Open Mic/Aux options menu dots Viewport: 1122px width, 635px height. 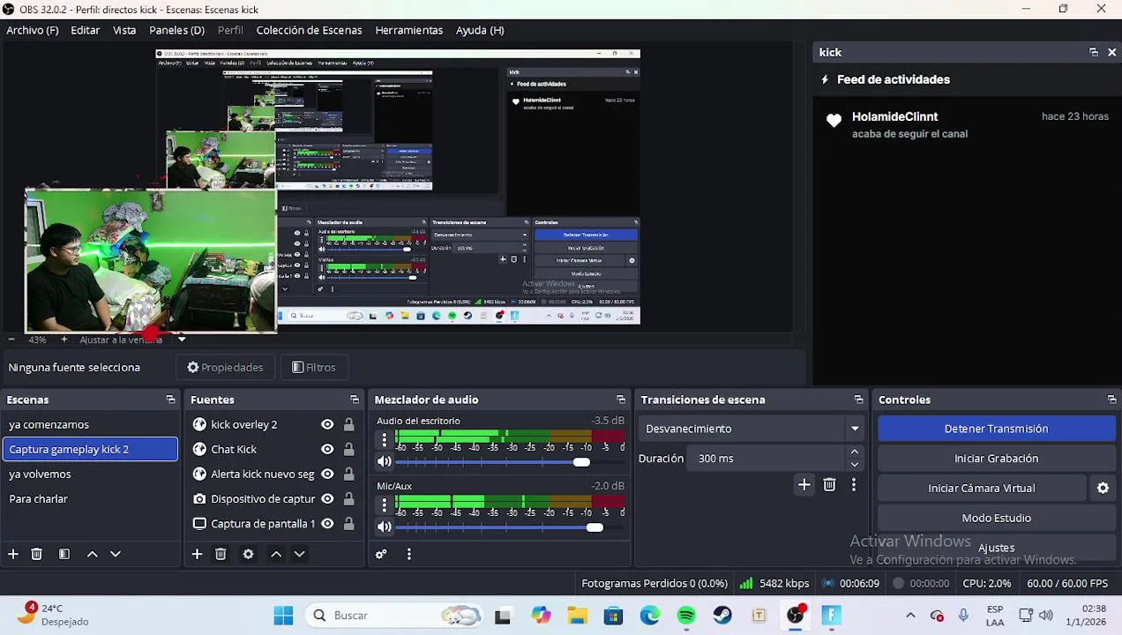pyautogui.click(x=384, y=504)
